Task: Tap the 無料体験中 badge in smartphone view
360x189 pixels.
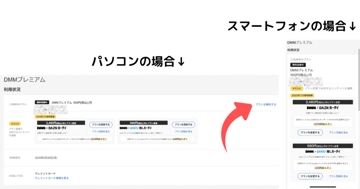Action: click(x=298, y=65)
